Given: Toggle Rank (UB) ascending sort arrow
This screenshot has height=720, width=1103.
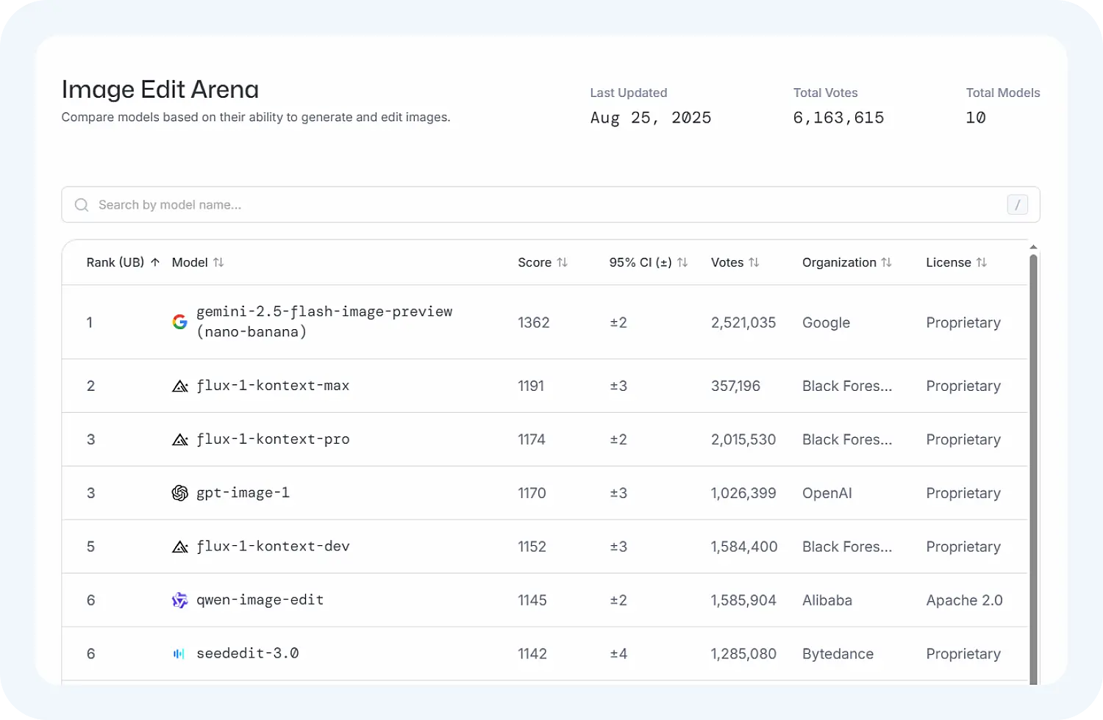Looking at the screenshot, I should pyautogui.click(x=155, y=262).
